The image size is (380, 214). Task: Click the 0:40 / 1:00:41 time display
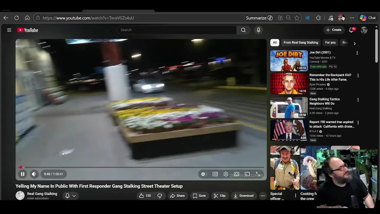pos(53,174)
